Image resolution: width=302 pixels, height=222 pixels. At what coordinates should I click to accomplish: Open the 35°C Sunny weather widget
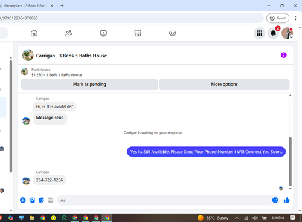213,218
